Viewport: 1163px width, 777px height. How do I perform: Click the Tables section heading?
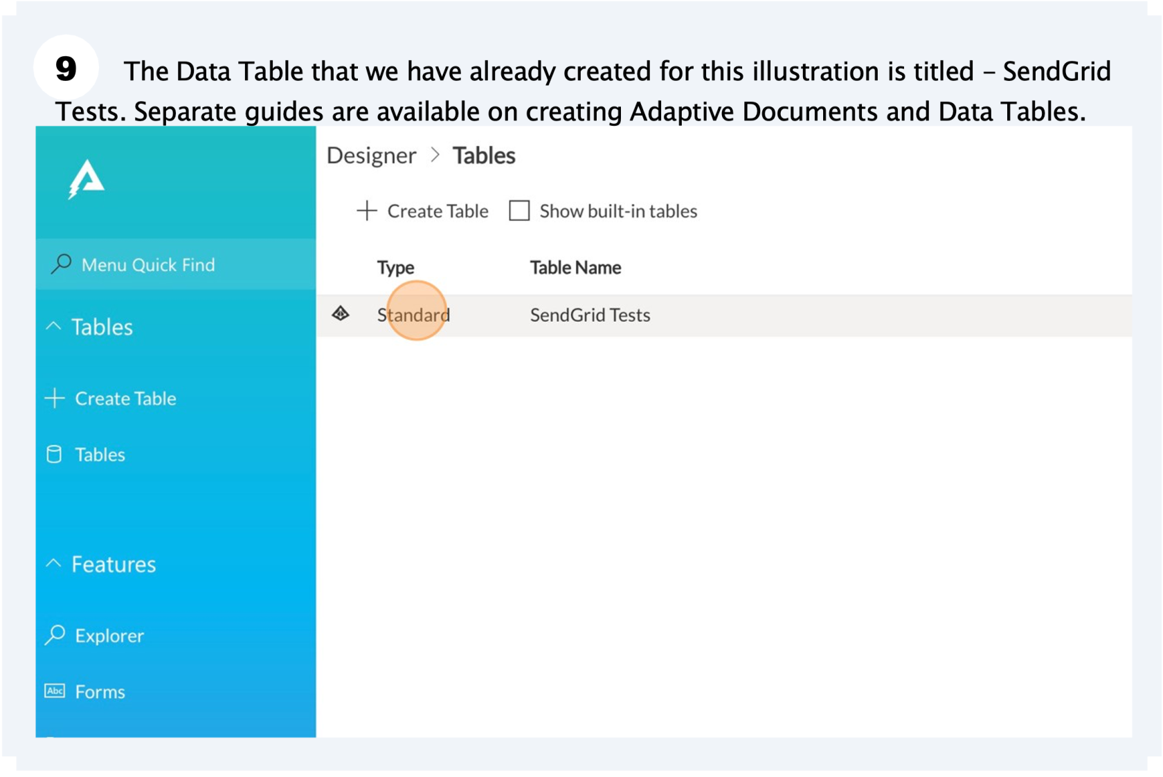click(x=102, y=327)
